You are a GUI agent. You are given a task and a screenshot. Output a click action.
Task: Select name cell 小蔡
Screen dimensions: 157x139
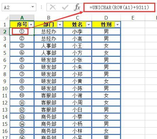pos(77,117)
